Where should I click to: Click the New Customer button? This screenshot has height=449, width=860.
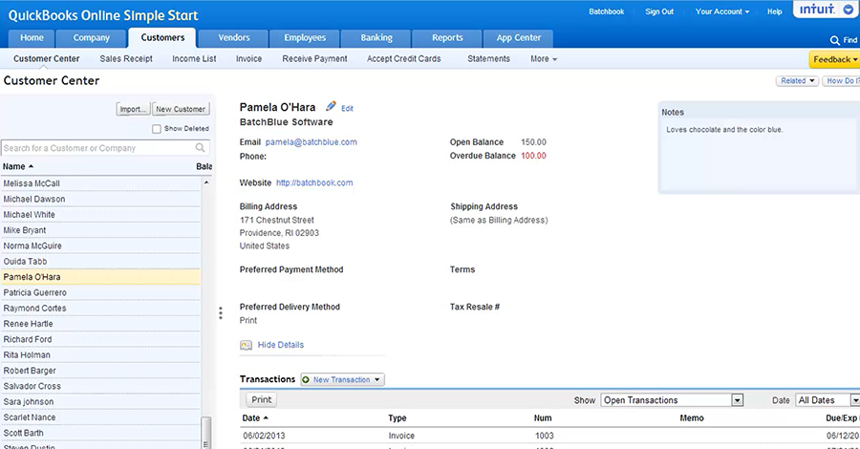pos(181,109)
